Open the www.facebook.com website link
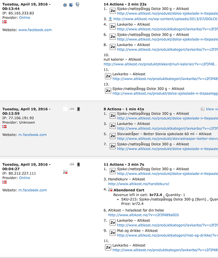 click(x=35, y=30)
